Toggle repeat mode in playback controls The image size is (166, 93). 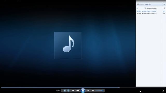68,90
